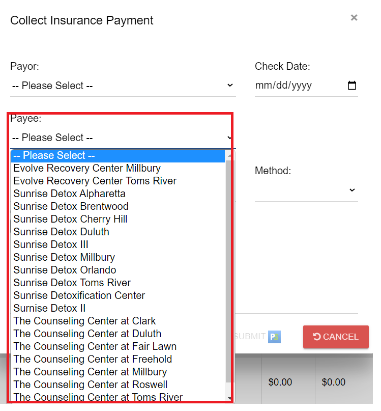Click the icon beside Submit
The width and height of the screenshot is (381, 411).
click(x=275, y=337)
